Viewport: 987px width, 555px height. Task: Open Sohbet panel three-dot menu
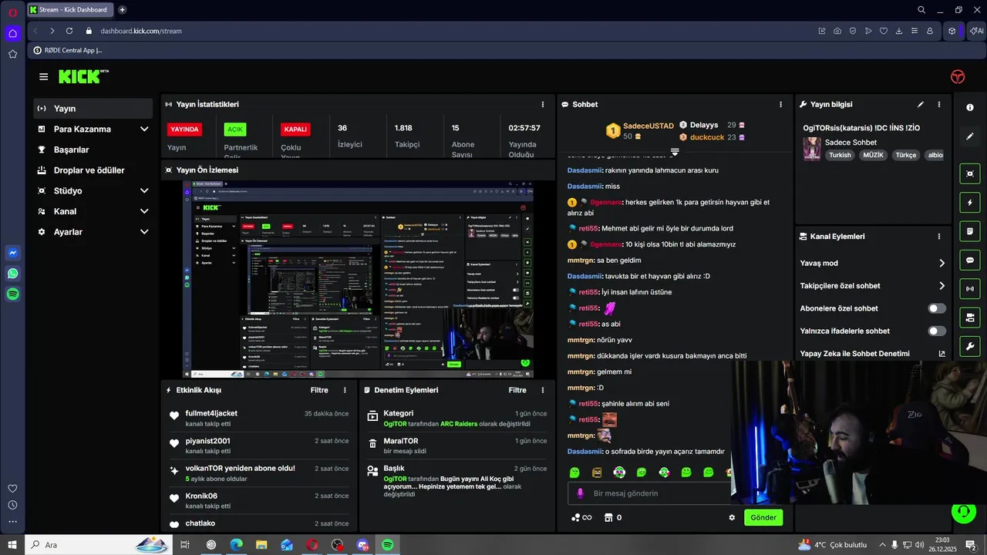click(780, 104)
